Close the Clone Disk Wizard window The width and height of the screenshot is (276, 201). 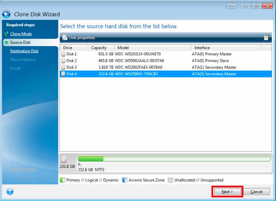point(267,6)
